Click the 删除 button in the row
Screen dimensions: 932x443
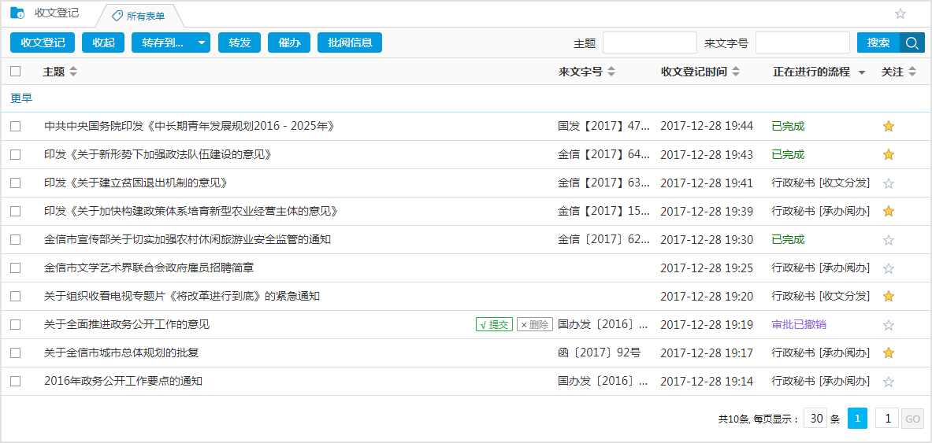tap(535, 324)
